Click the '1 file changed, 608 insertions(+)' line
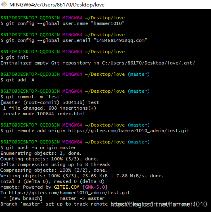The width and height of the screenshot is (211, 212). coord(49,108)
